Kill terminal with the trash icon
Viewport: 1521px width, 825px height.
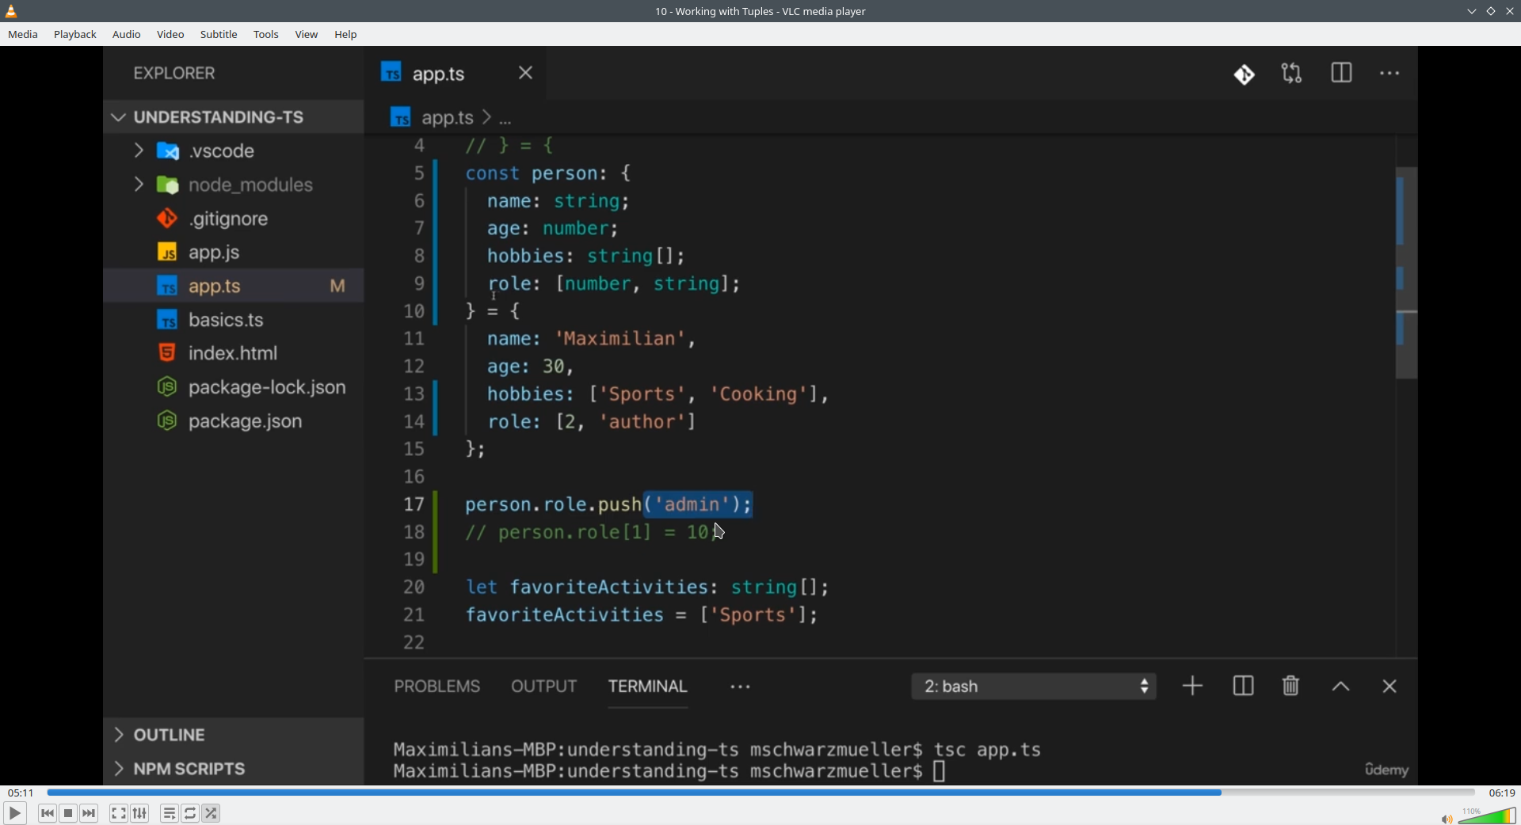point(1291,686)
